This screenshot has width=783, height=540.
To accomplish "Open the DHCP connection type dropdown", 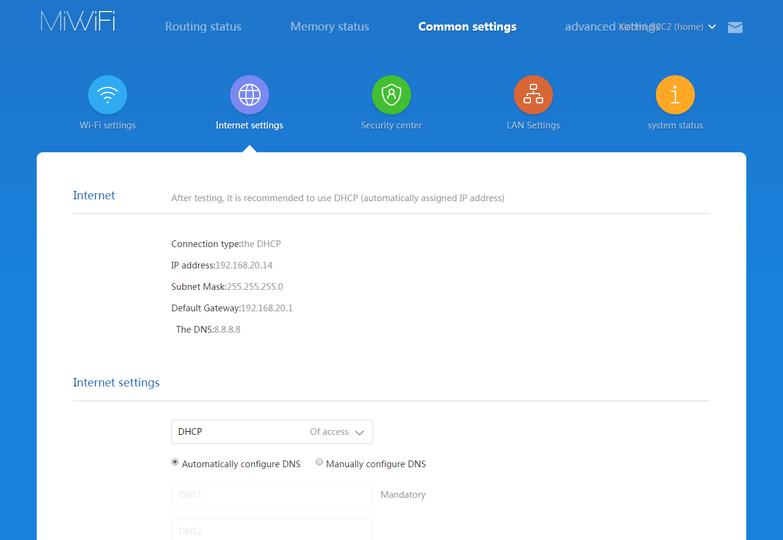I will tap(272, 432).
